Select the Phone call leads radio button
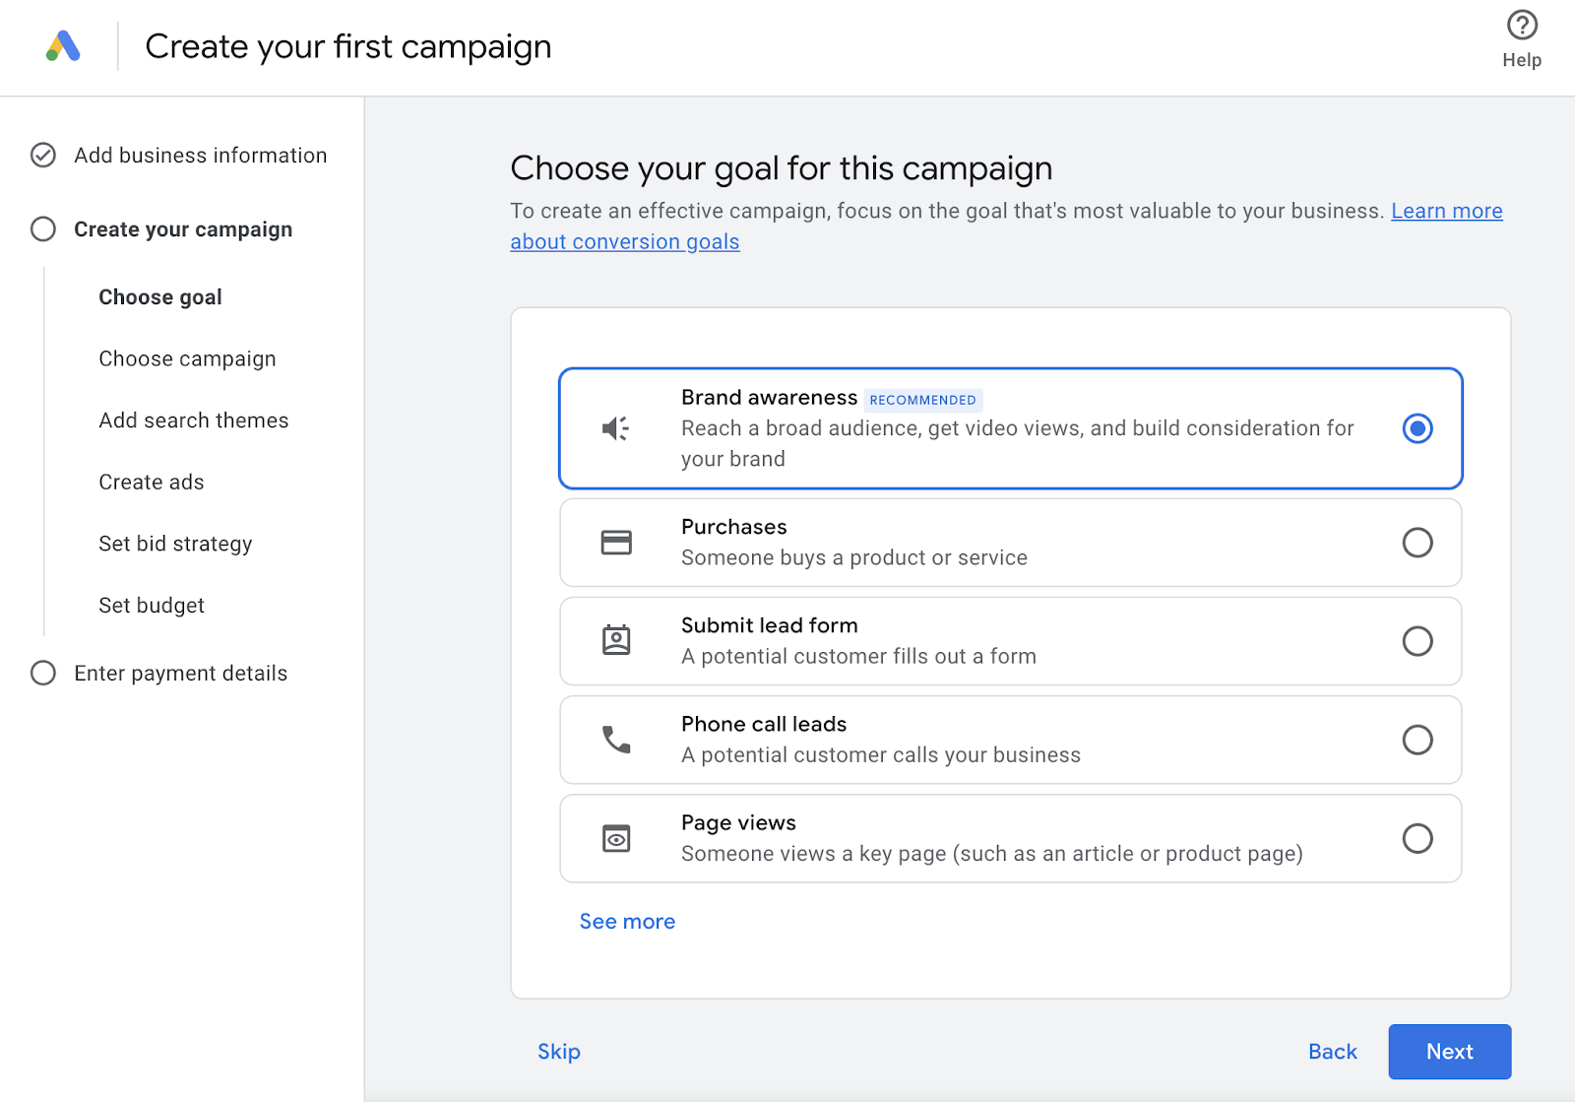1575x1102 pixels. coord(1417,740)
